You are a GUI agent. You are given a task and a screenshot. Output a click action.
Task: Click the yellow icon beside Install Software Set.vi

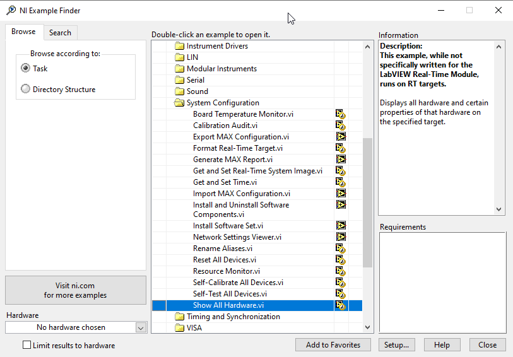[x=341, y=225]
